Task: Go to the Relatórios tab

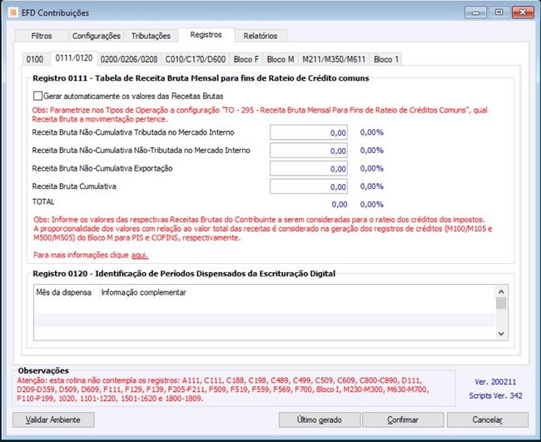Action: [x=261, y=36]
